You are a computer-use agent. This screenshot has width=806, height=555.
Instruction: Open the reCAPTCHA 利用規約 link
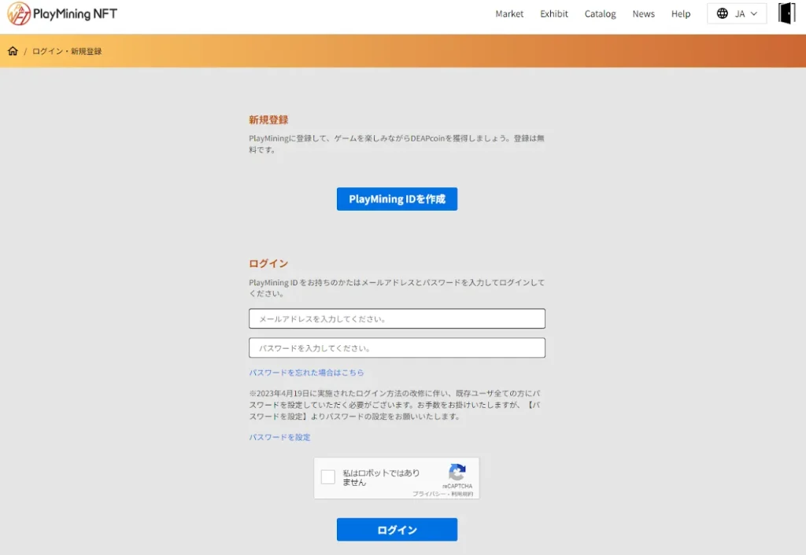pyautogui.click(x=462, y=494)
